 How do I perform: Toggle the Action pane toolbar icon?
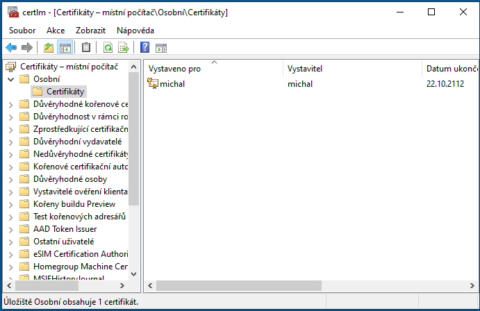coord(161,48)
